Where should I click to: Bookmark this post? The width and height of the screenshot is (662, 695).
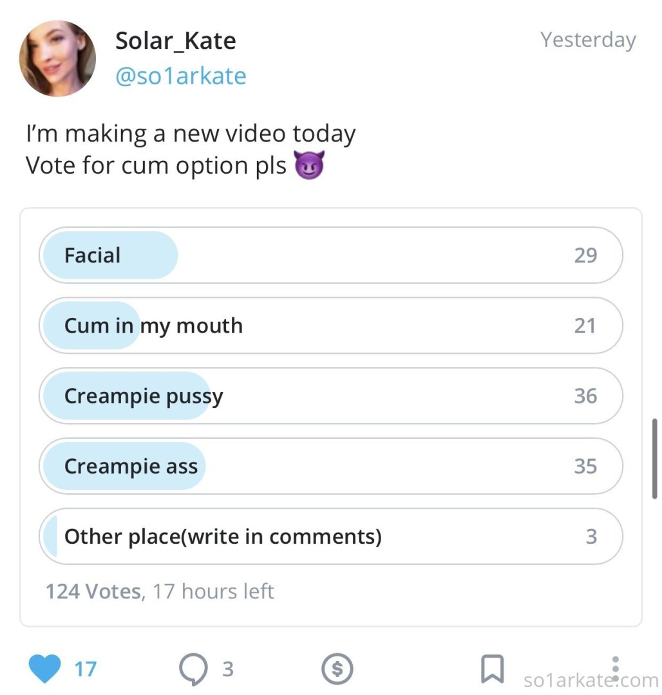[x=493, y=669]
